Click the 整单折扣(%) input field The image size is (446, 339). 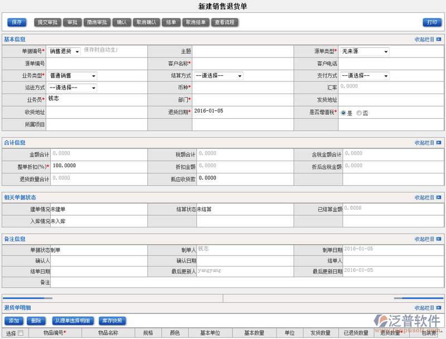99,167
